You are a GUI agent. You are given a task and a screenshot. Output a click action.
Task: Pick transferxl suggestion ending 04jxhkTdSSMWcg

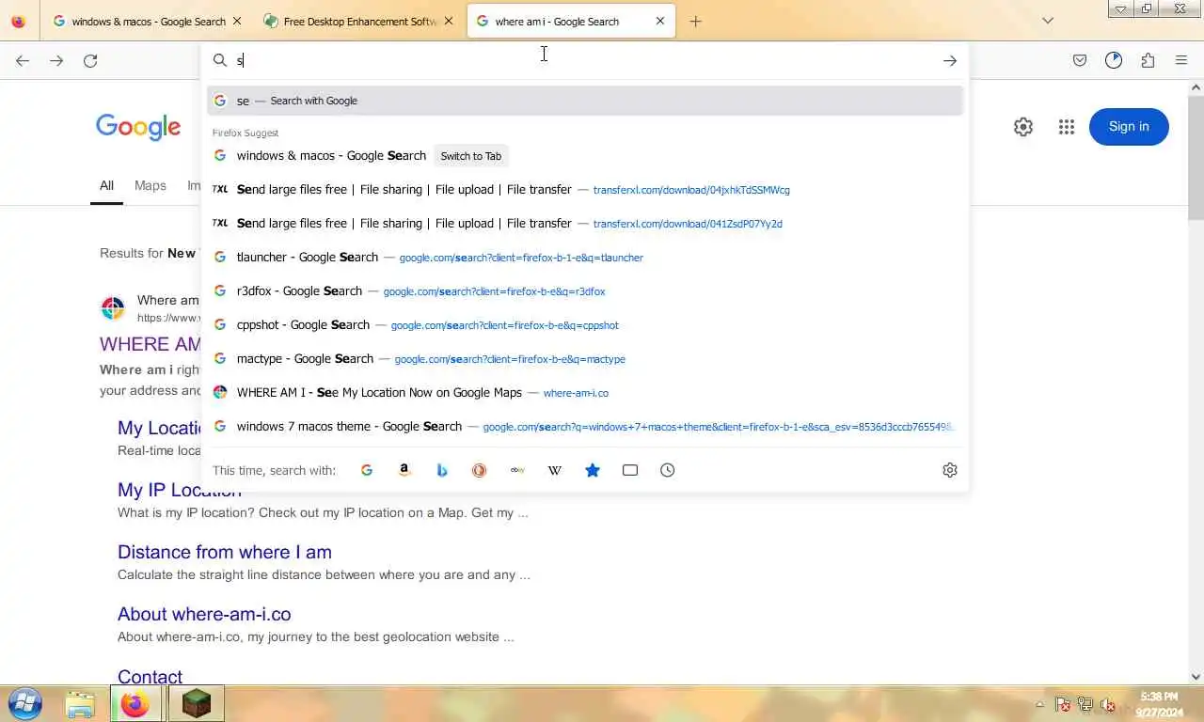point(585,190)
